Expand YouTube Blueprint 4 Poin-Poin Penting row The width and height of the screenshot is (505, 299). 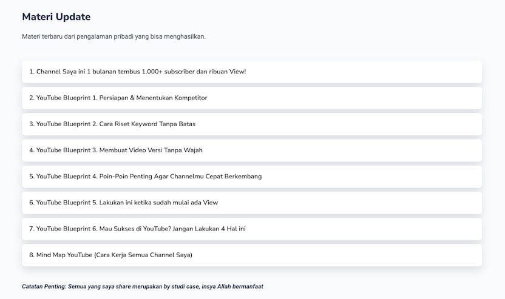coord(146,176)
